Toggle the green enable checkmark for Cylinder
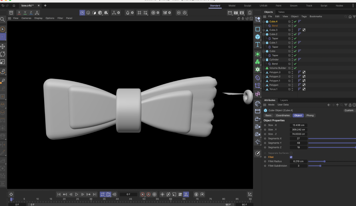 (295, 60)
